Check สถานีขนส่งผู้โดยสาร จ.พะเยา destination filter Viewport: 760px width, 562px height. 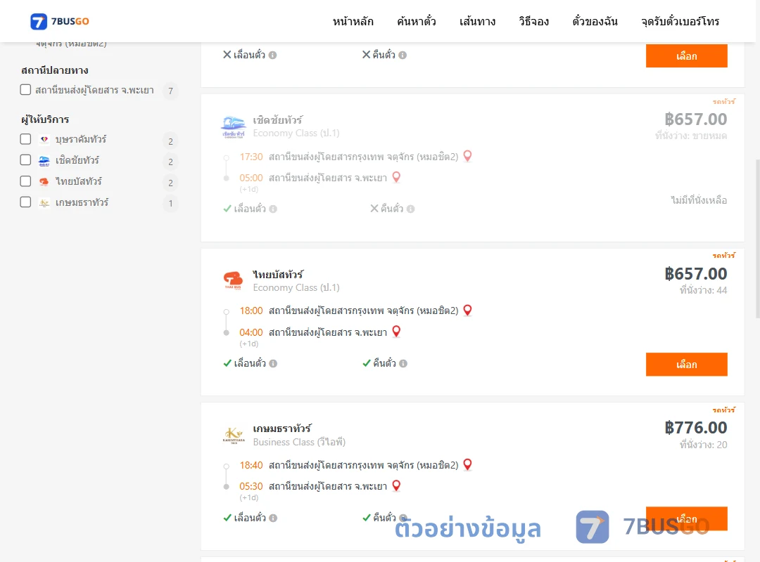26,89
